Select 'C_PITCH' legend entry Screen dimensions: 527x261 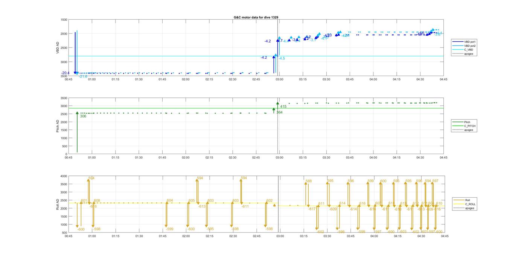pos(469,126)
